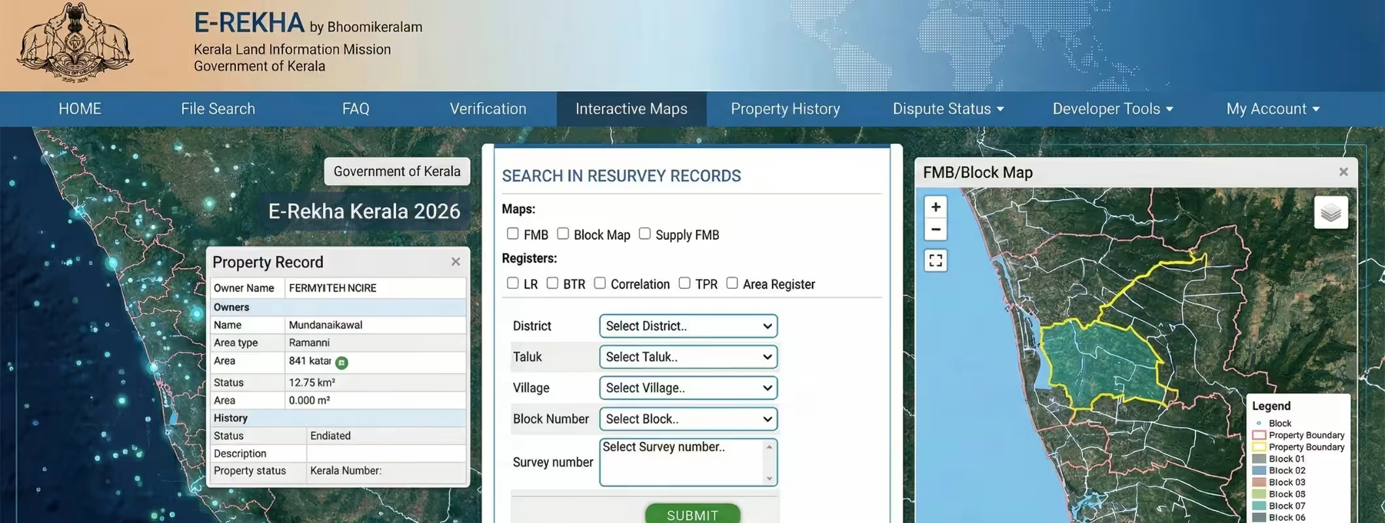Click the owner name FERMYITEH NCIRE

332,288
